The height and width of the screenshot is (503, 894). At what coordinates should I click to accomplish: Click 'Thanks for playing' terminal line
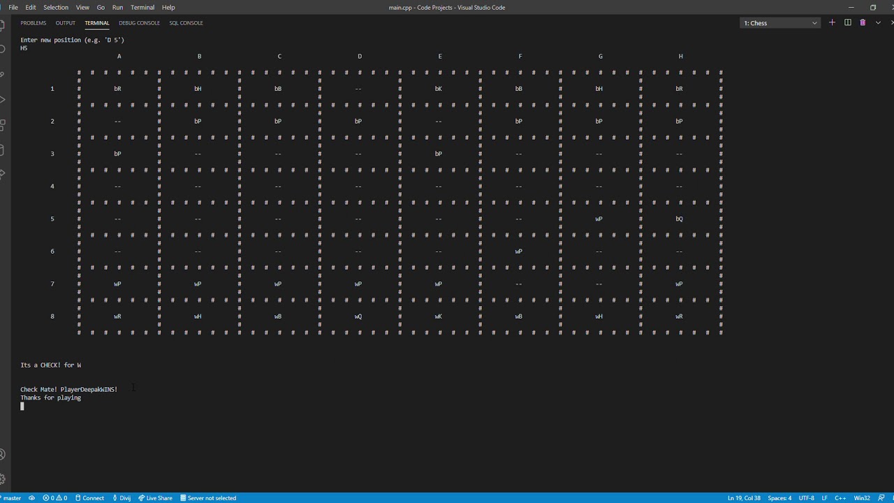pos(50,398)
